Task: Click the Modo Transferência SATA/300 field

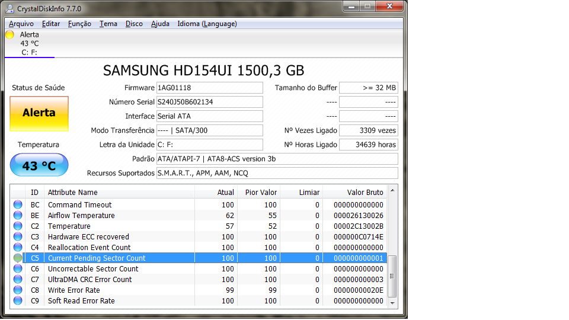Action: coord(209,130)
